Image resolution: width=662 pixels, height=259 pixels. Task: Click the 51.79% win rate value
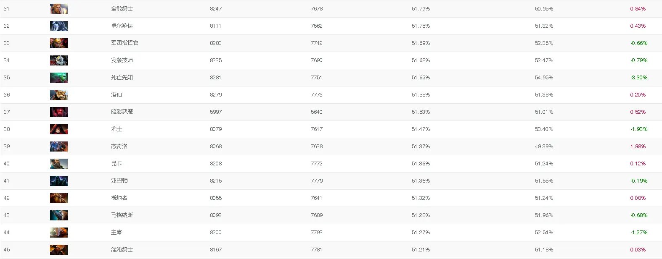(420, 8)
